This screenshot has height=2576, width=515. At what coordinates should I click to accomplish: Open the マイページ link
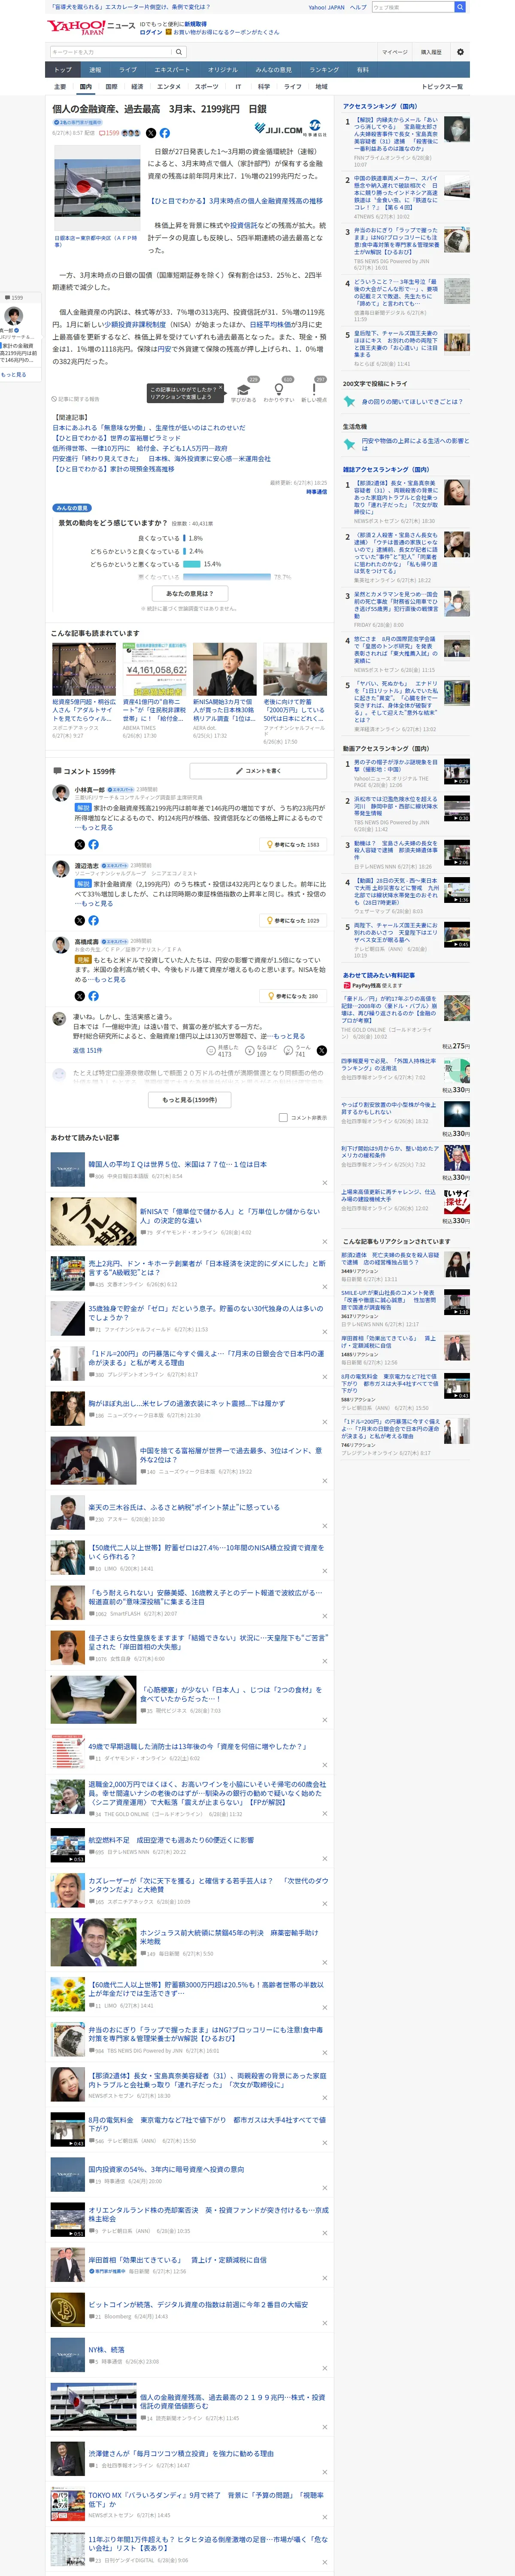point(394,52)
